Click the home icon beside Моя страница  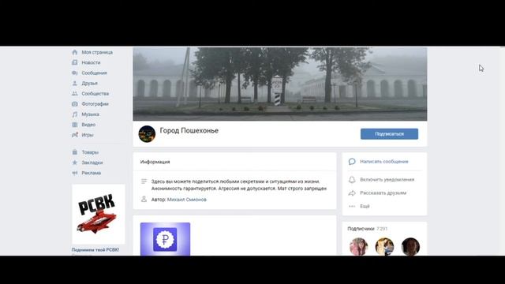[75, 52]
